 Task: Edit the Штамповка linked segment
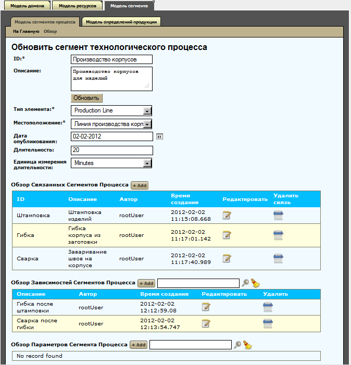coord(227,216)
